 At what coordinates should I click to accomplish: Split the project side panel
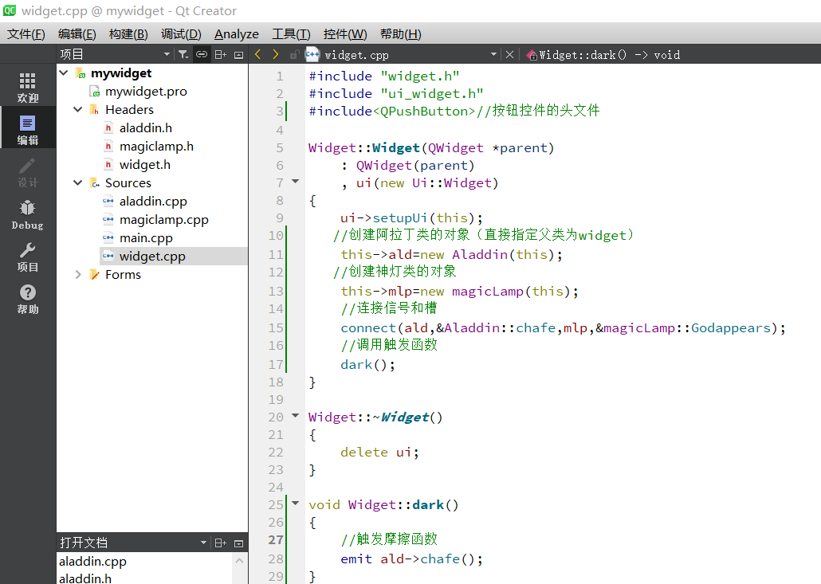click(221, 54)
